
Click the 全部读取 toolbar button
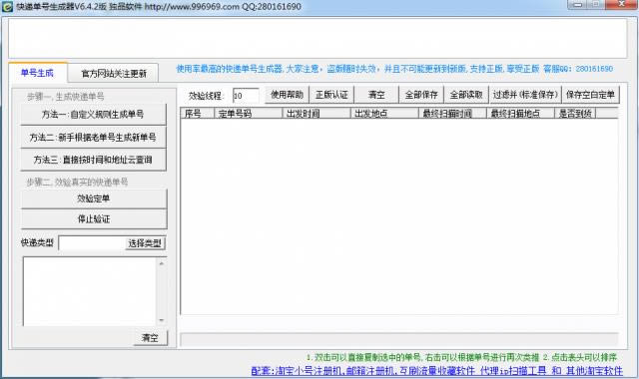[x=466, y=95]
